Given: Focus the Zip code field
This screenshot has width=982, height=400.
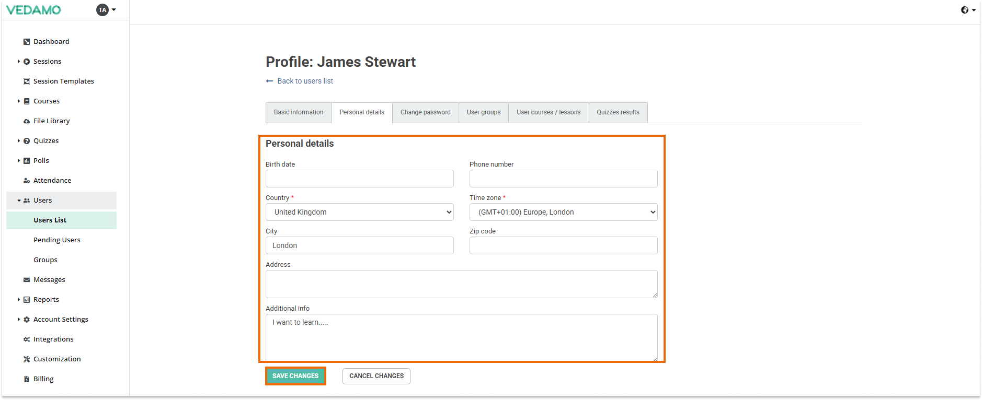Looking at the screenshot, I should click(x=564, y=245).
